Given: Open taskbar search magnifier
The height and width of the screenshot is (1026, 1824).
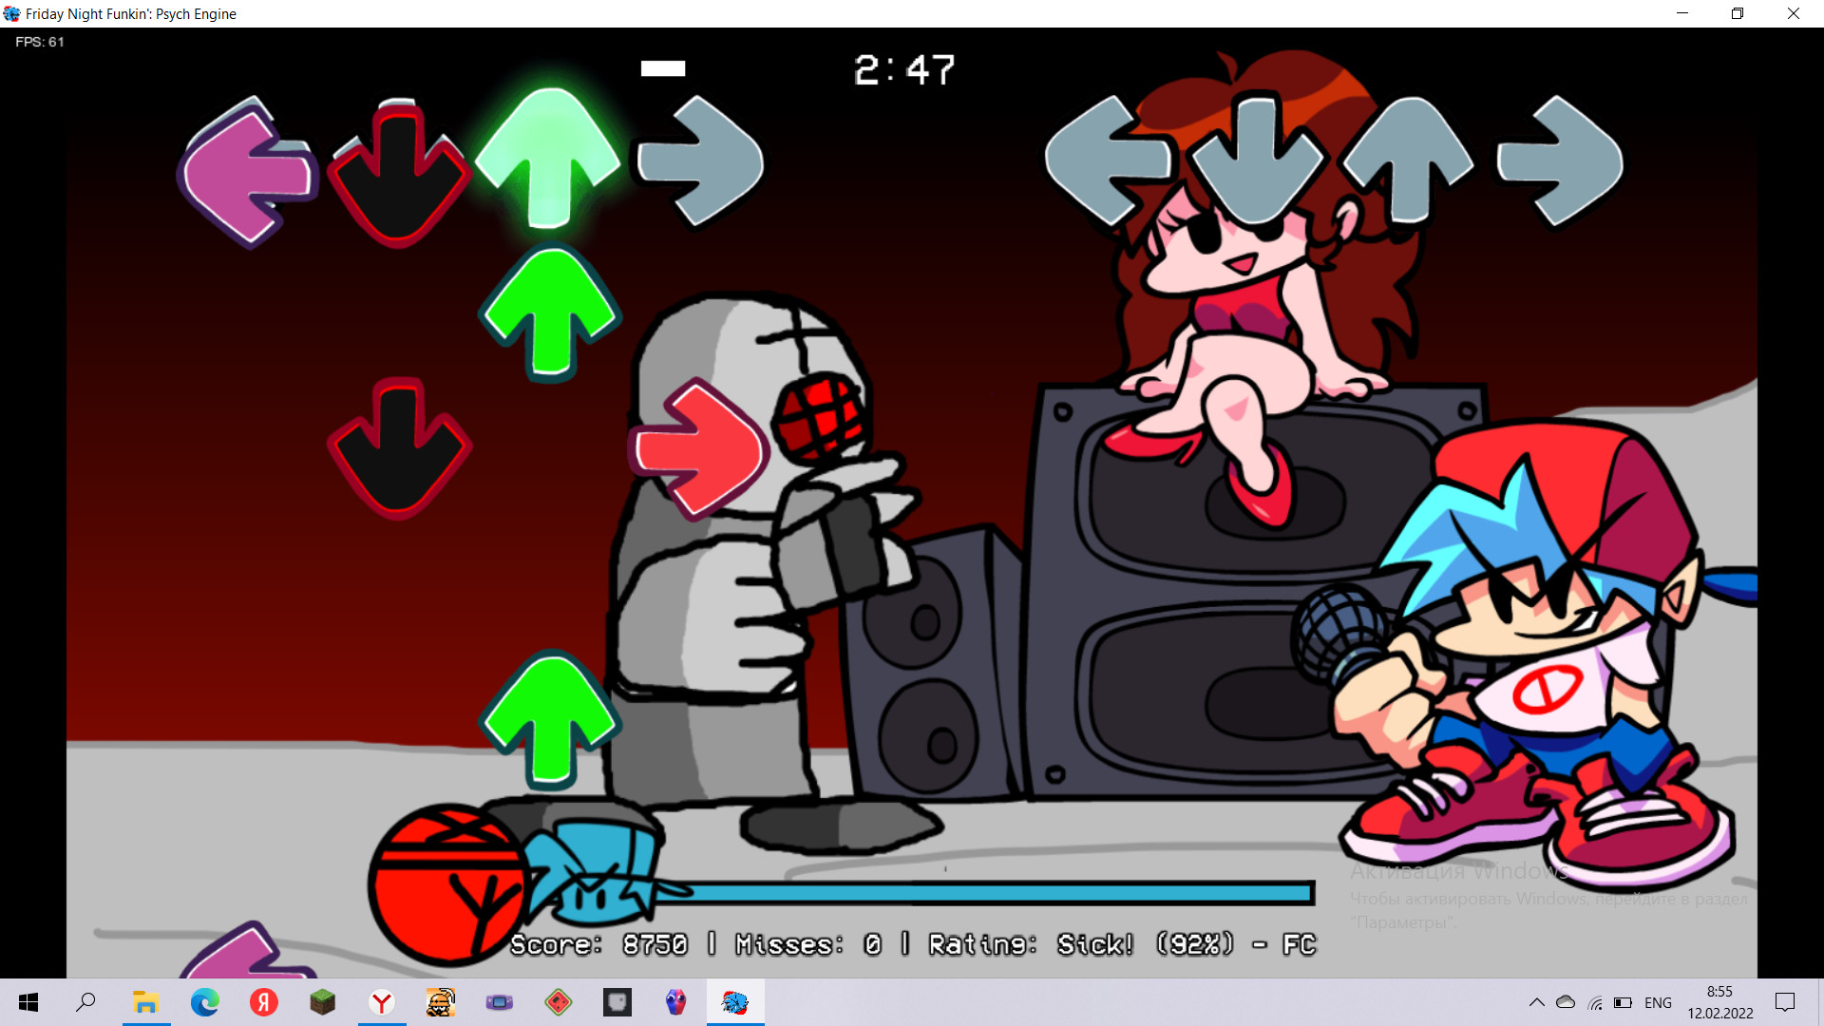Looking at the screenshot, I should coord(85,1002).
